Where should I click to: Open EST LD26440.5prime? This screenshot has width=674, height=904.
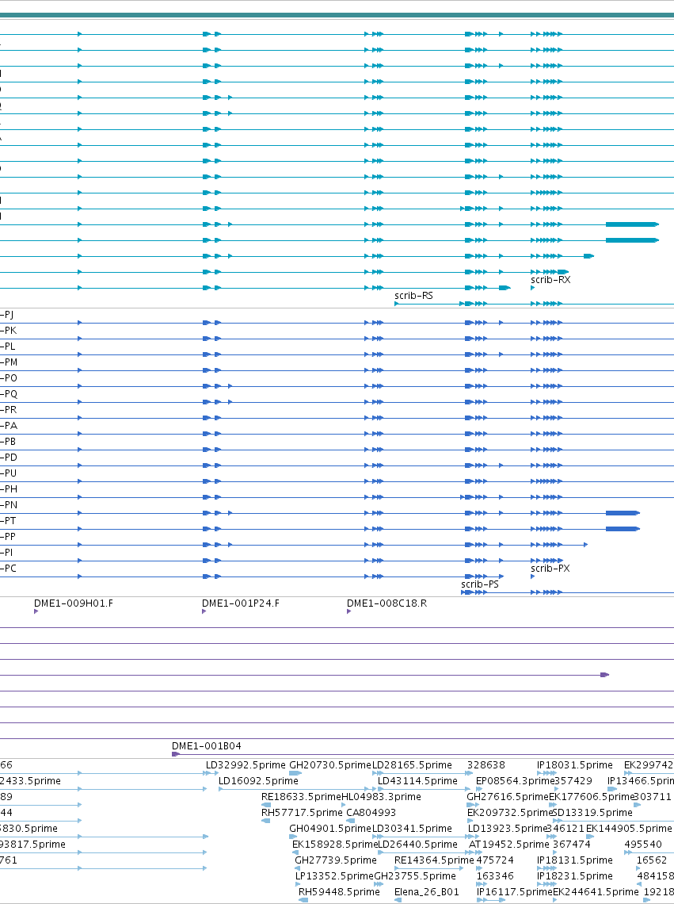[x=417, y=844]
